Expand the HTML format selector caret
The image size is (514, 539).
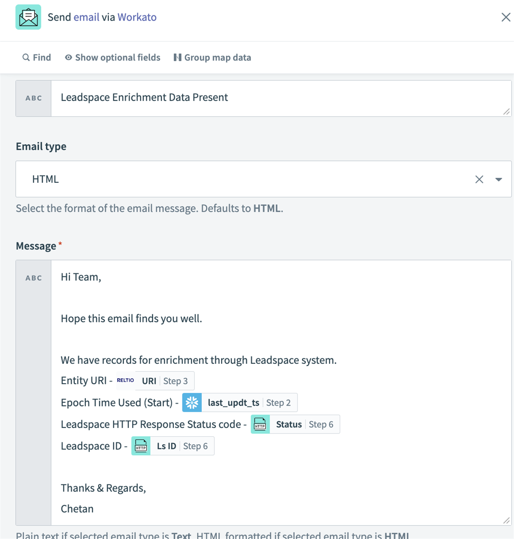click(499, 179)
